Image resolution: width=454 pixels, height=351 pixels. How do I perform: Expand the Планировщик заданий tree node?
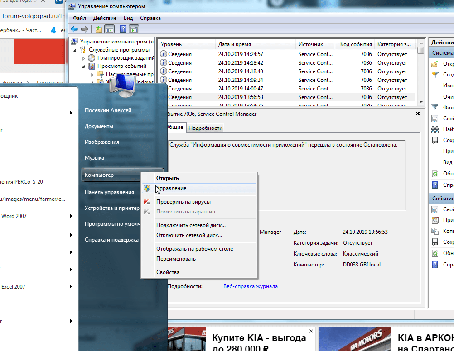(x=84, y=58)
